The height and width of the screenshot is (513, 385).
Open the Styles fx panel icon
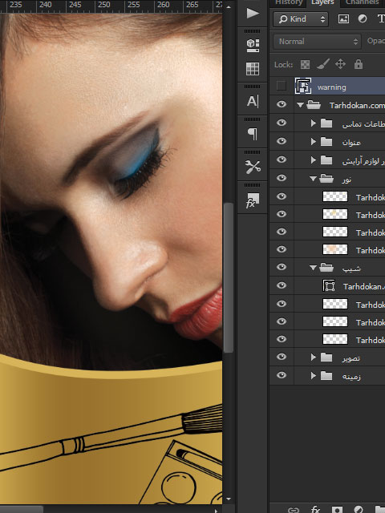[253, 200]
